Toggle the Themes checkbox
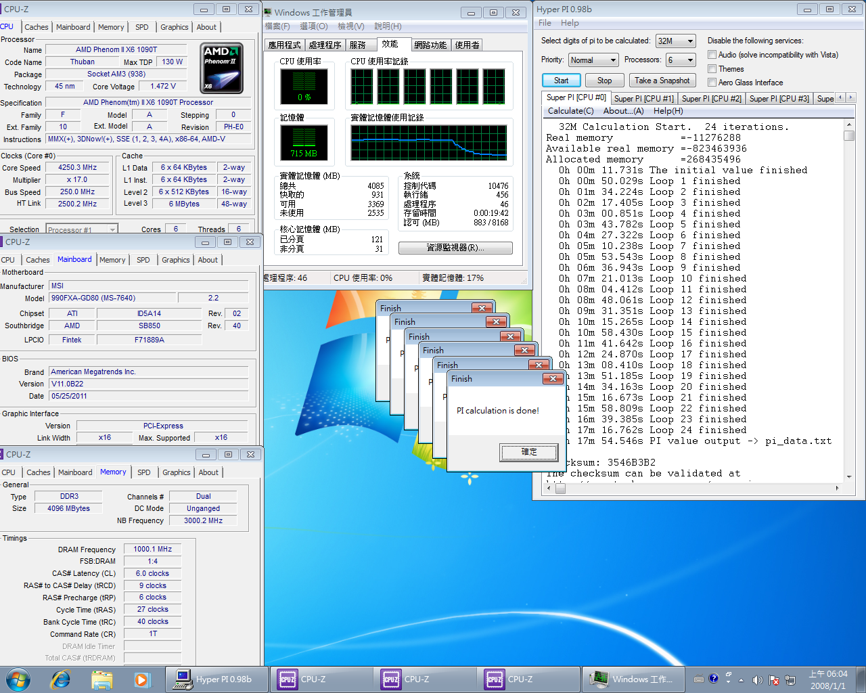 pos(712,69)
